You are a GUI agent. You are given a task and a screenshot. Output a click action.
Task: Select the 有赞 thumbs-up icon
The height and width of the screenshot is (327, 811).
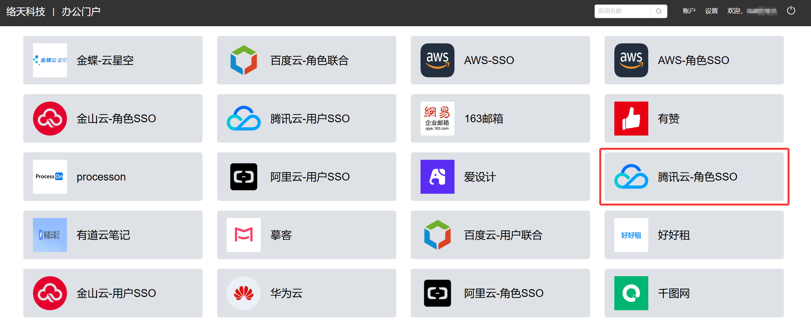(631, 119)
